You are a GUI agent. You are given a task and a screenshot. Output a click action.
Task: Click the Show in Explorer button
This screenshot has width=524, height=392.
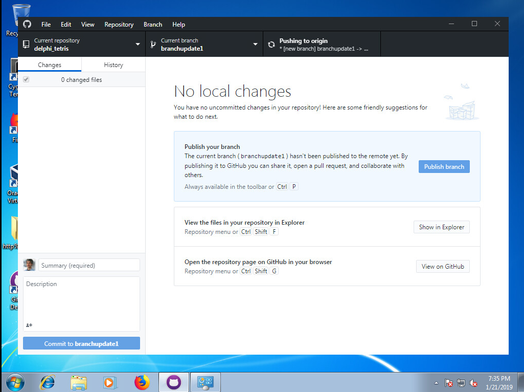(x=441, y=227)
